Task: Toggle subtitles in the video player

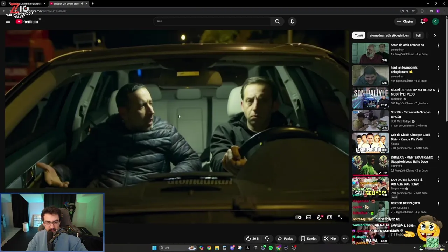Action: pyautogui.click(x=309, y=217)
